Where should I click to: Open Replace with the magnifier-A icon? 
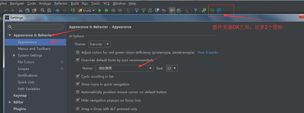tap(49, 10)
